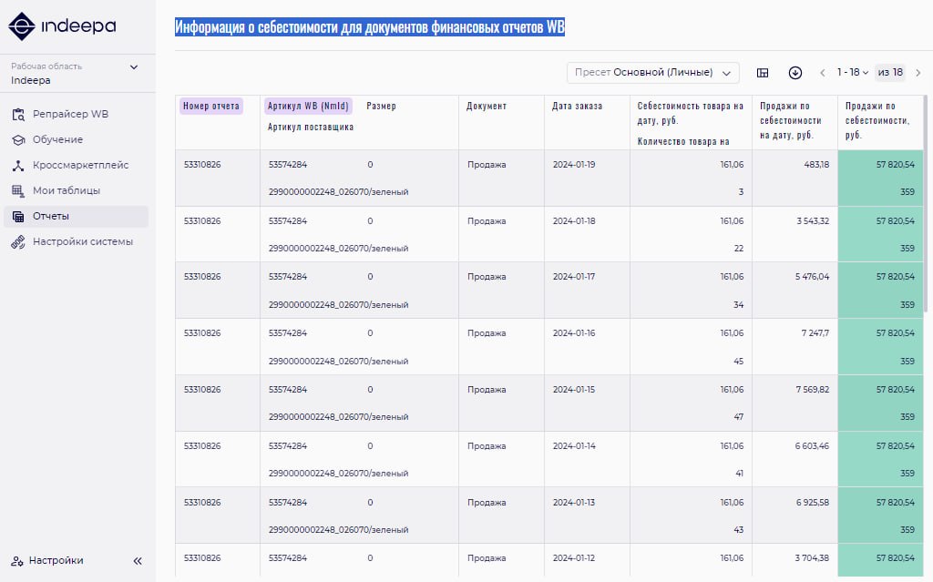Click the download export icon
The height and width of the screenshot is (582, 933).
click(795, 73)
